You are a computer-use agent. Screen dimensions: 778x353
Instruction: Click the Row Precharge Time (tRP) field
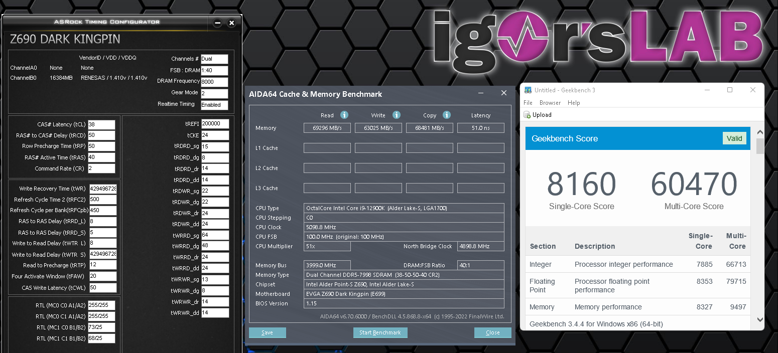click(x=101, y=146)
